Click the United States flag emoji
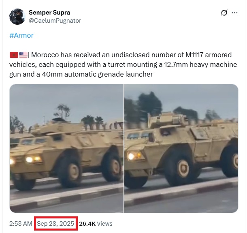Screen dimensions: 247x233 (23, 55)
